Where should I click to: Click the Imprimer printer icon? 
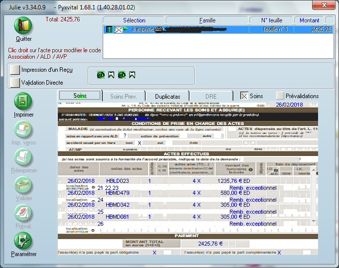point(23,102)
